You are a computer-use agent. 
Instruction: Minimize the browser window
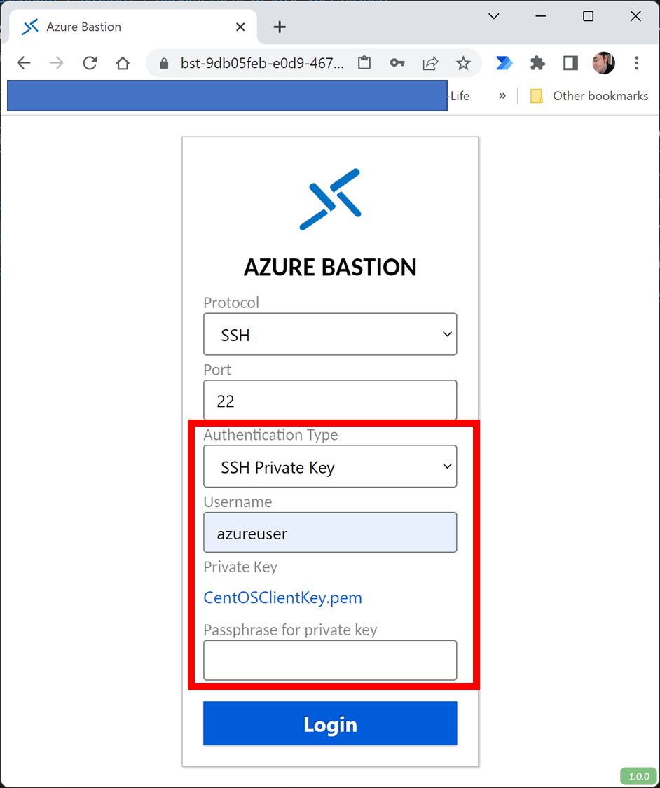(x=541, y=16)
